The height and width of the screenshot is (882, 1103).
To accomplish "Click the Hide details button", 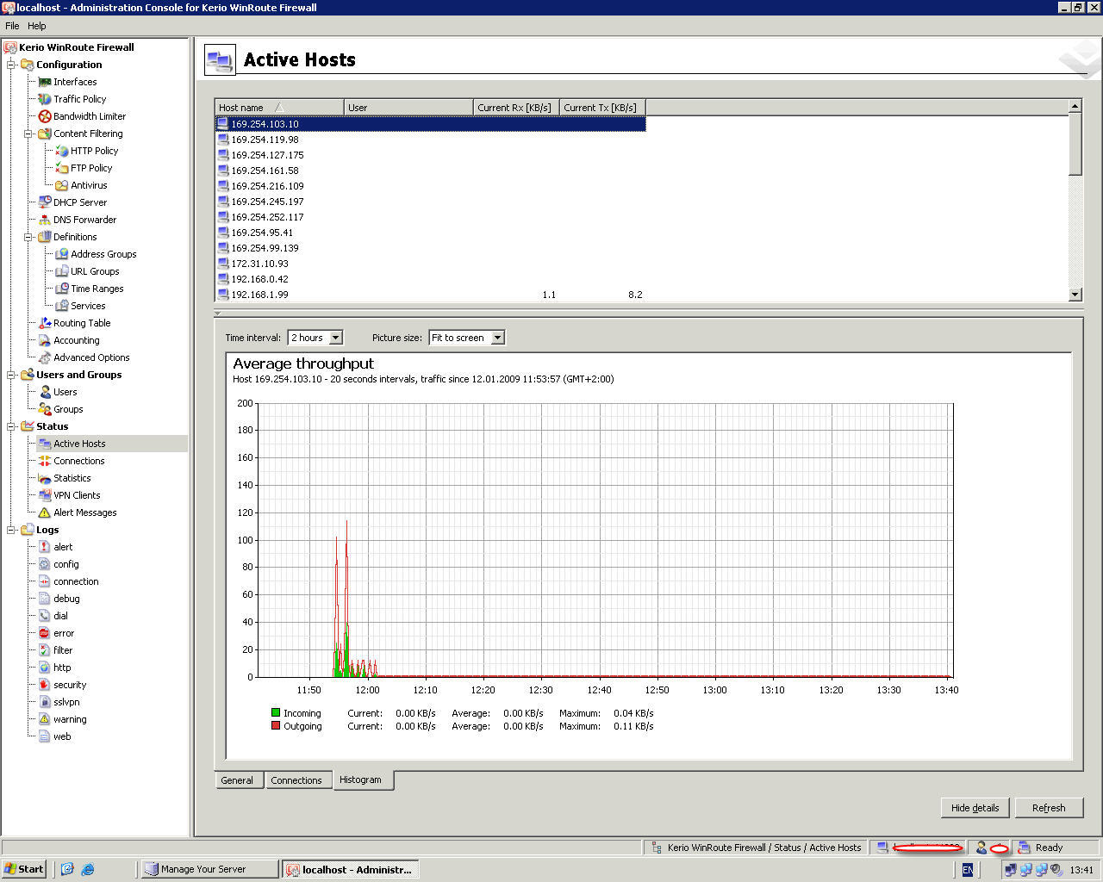I will tap(975, 808).
